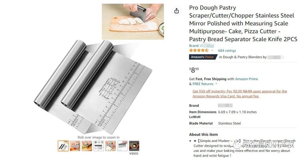Click the orange star rating icons
Screen dimensions: 304x158
coord(199,50)
